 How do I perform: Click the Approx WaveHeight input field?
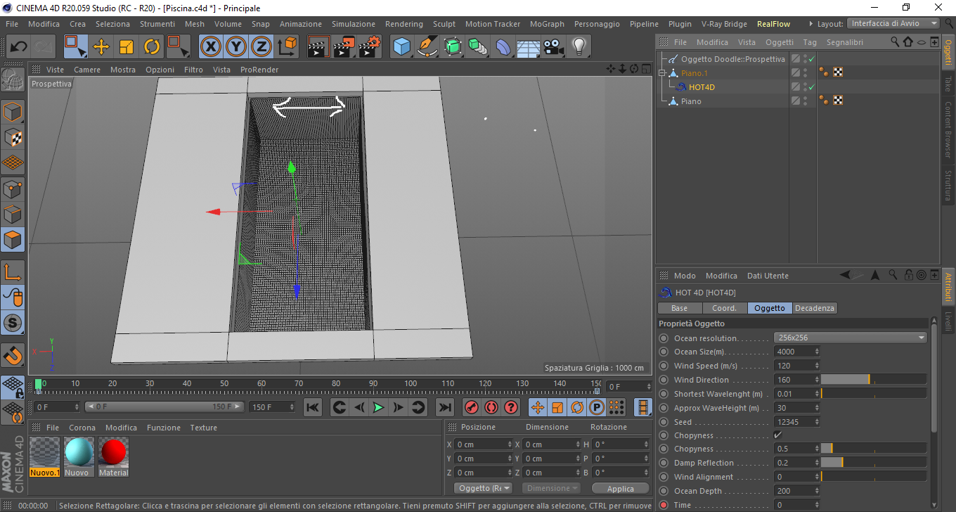point(794,408)
